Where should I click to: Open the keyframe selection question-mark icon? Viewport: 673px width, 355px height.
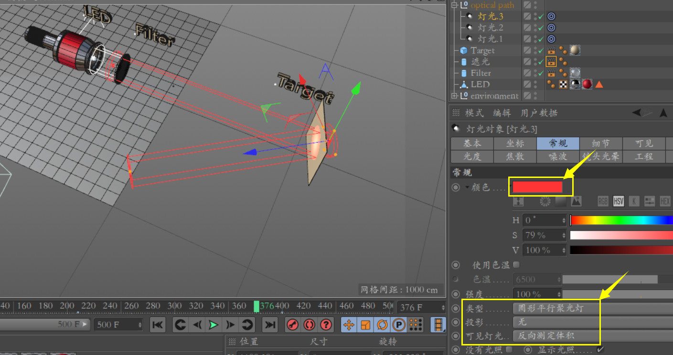coord(326,325)
